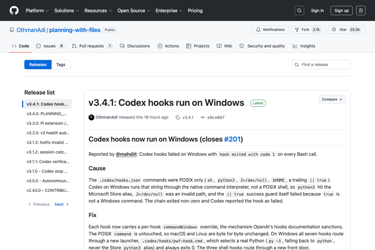The height and width of the screenshot is (250, 375).
Task: Select the Releases toggle button
Action: pos(38,65)
